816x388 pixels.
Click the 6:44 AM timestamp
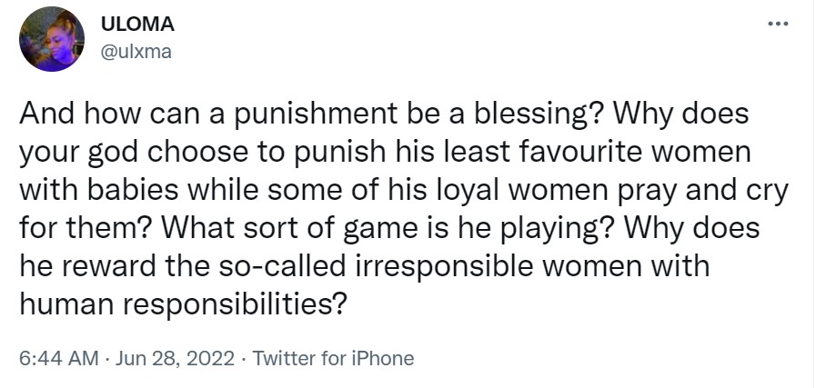(x=58, y=358)
